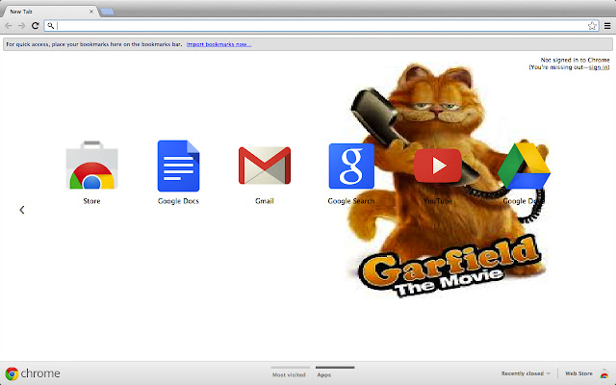Reload the current page
616x385 pixels.
(35, 26)
